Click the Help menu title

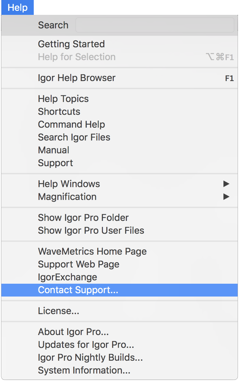pos(17,7)
